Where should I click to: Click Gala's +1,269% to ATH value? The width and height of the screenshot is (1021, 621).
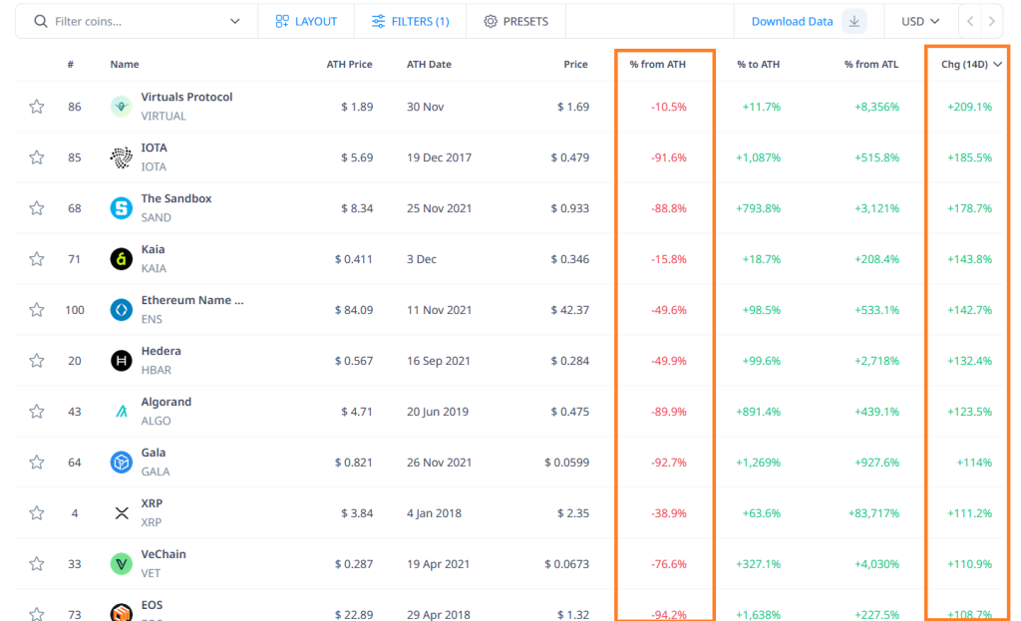(758, 463)
